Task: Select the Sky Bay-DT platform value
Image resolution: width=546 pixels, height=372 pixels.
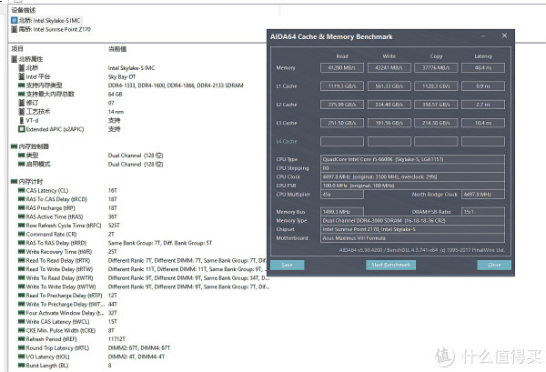Action: [x=122, y=77]
